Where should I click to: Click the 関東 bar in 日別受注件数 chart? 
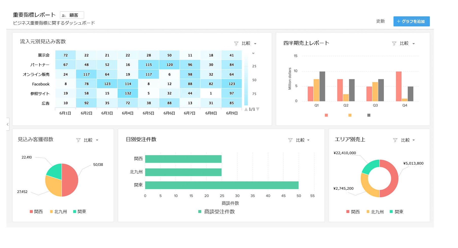(222, 185)
